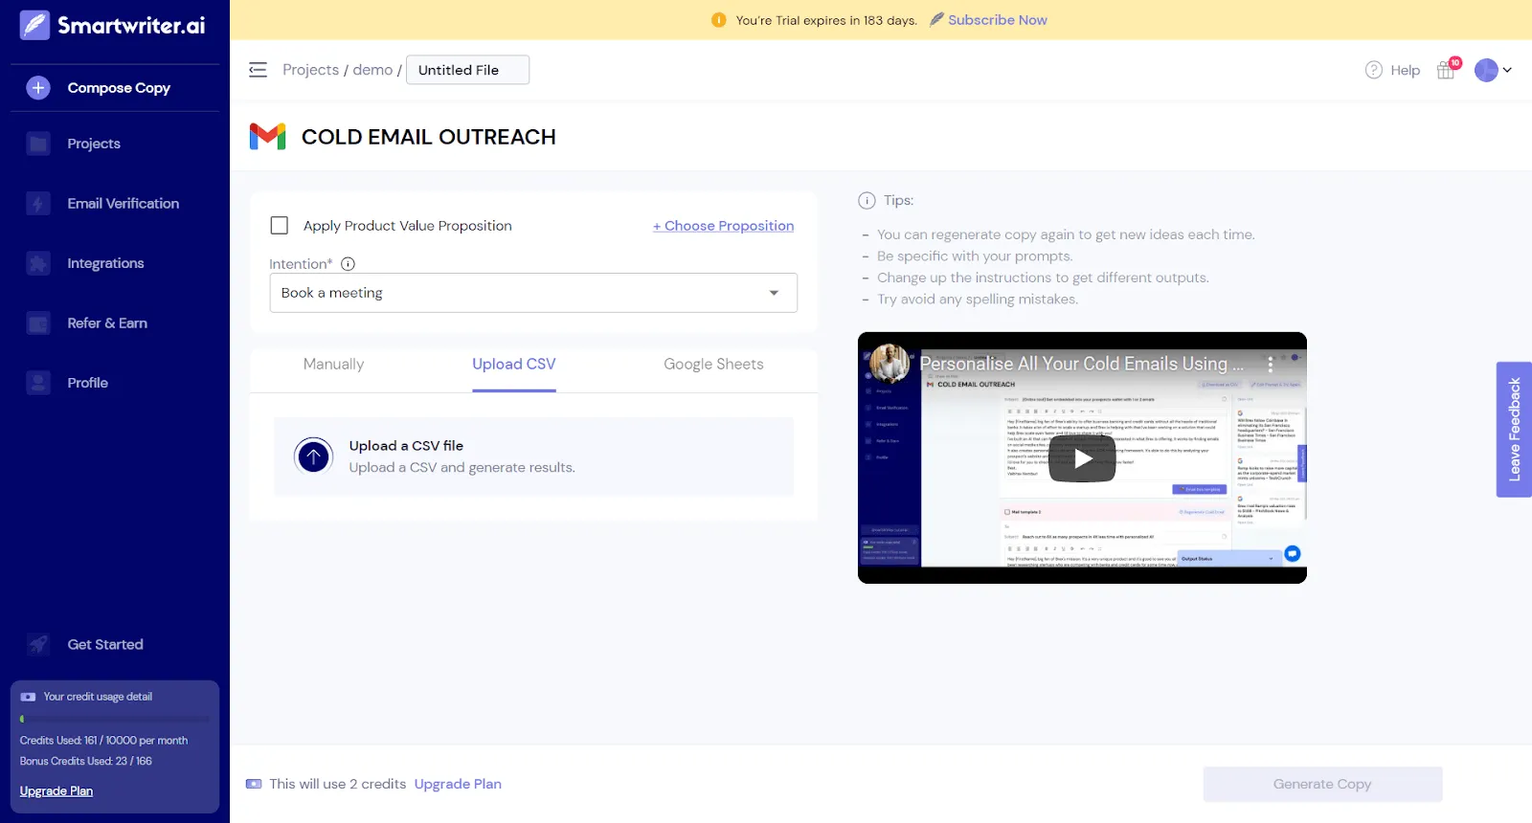Click the footer credits card icon
Screen dimensions: 1532x823
pos(254,784)
